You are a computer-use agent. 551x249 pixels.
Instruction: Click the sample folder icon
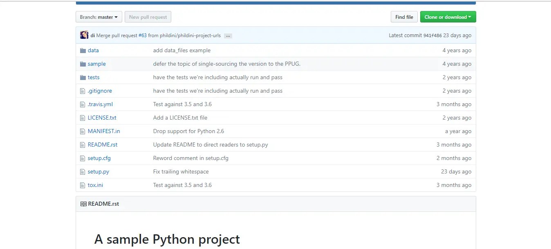(83, 64)
